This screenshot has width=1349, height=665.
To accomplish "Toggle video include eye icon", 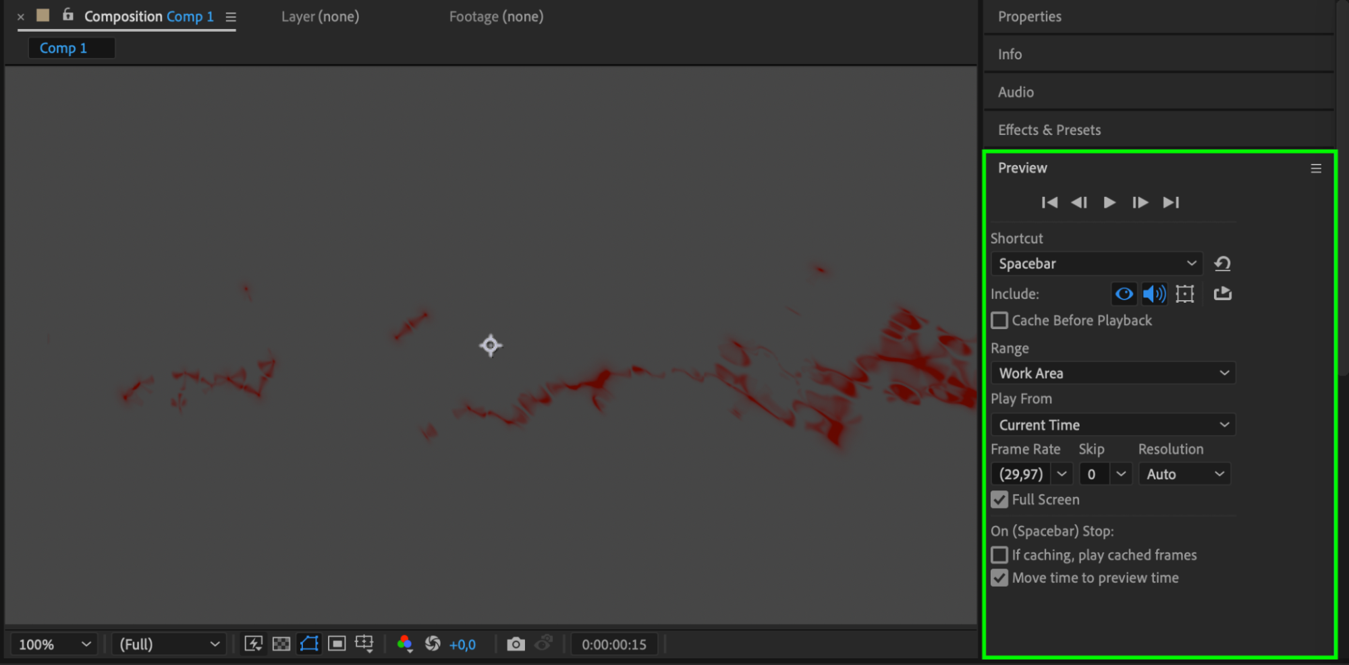I will (x=1124, y=293).
